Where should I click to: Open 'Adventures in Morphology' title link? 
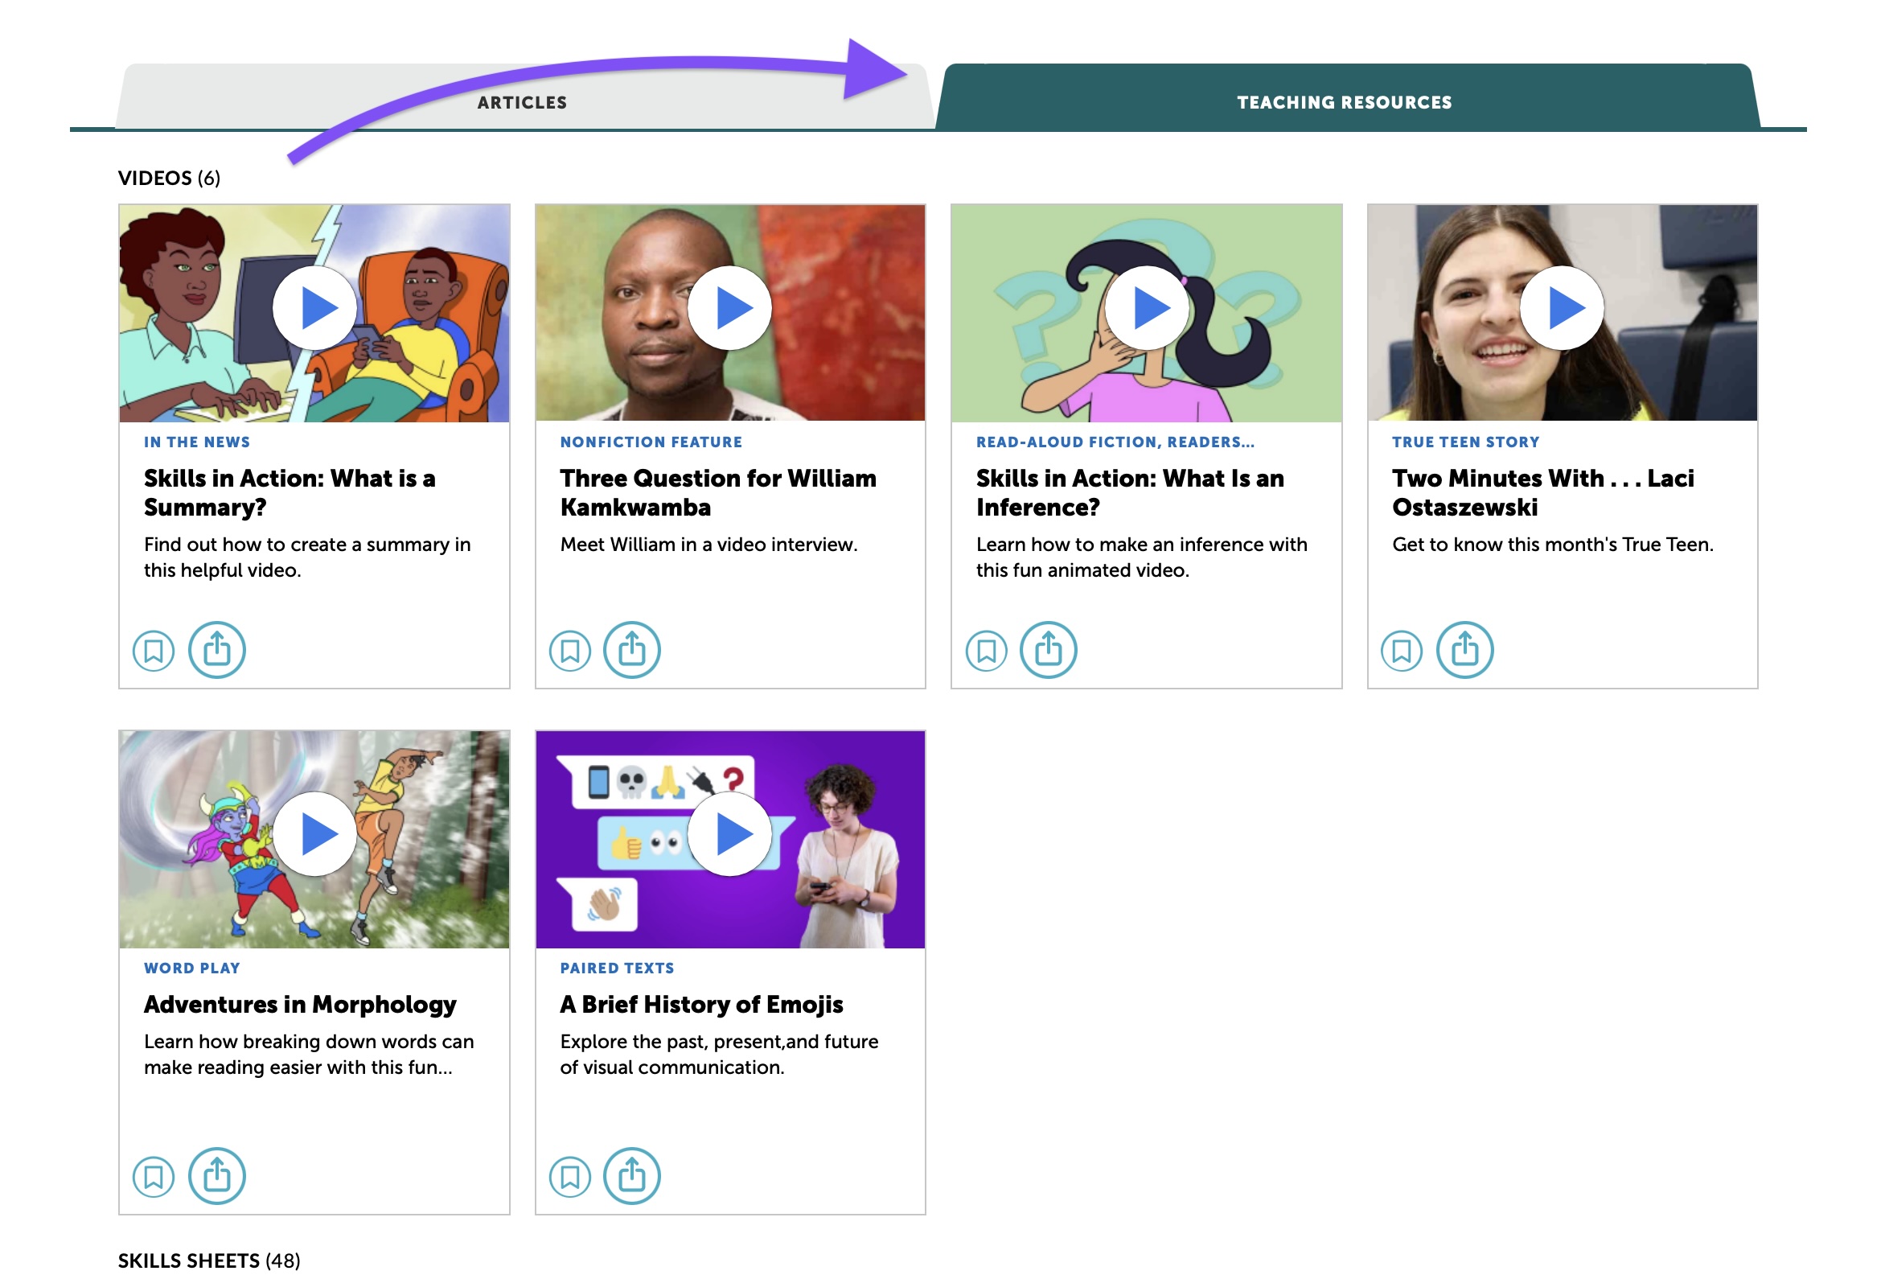pyautogui.click(x=300, y=1004)
